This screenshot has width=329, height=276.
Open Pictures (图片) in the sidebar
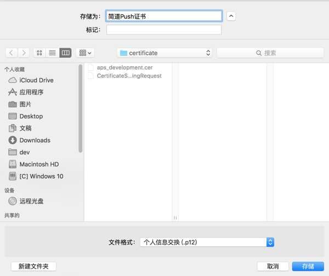coord(20,104)
